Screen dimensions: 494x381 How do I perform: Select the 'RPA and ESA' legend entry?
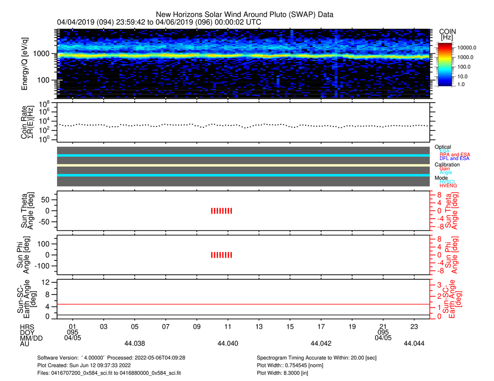pos(455,155)
